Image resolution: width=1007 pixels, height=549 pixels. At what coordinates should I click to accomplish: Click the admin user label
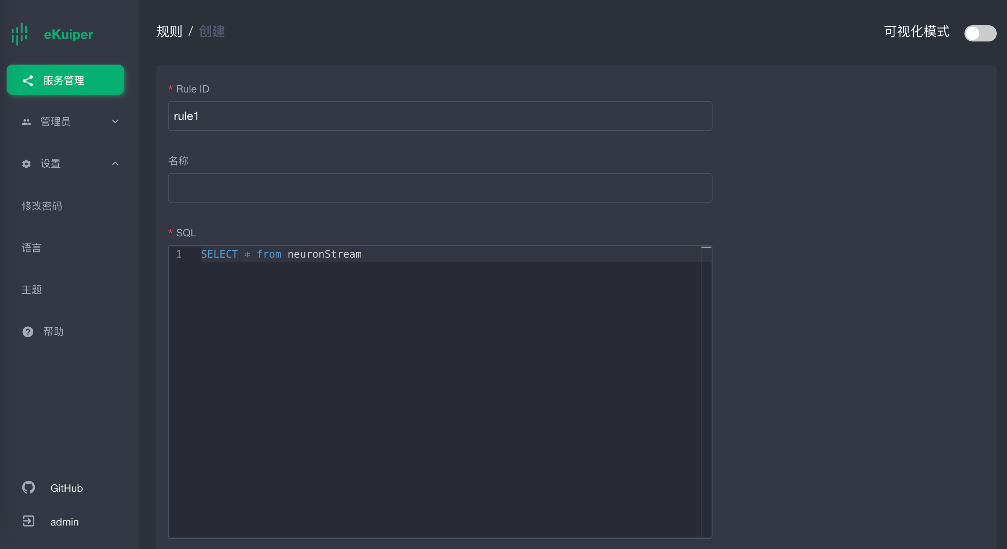click(65, 522)
